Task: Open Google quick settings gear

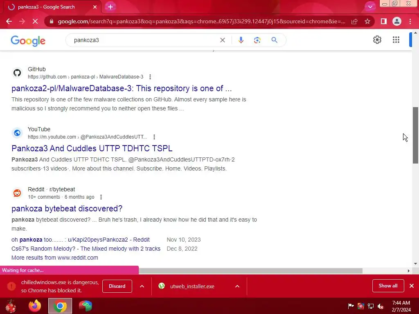Action: click(377, 40)
